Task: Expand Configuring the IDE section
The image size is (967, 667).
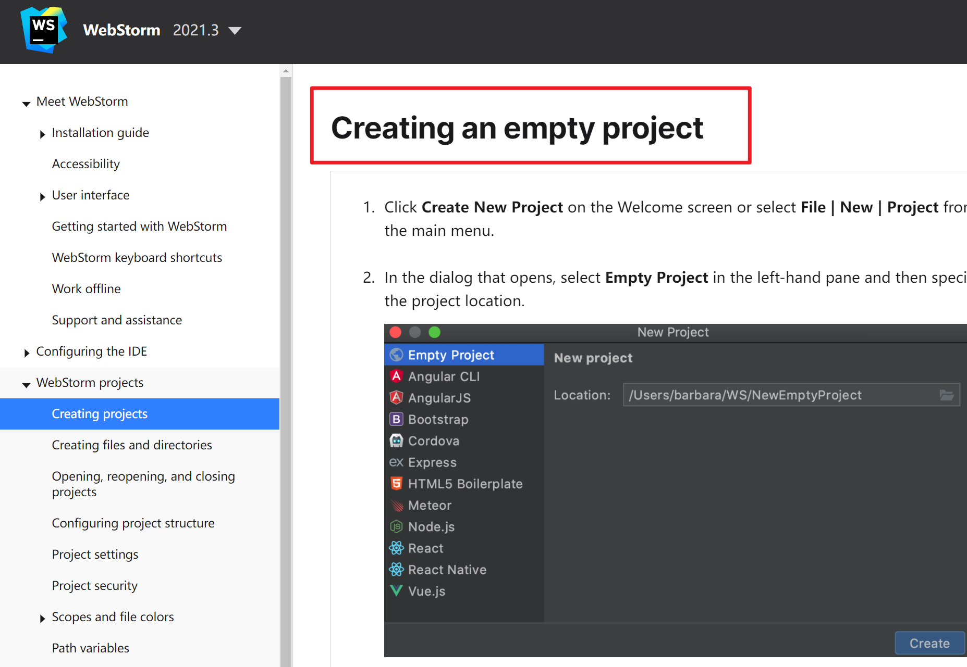Action: tap(27, 353)
